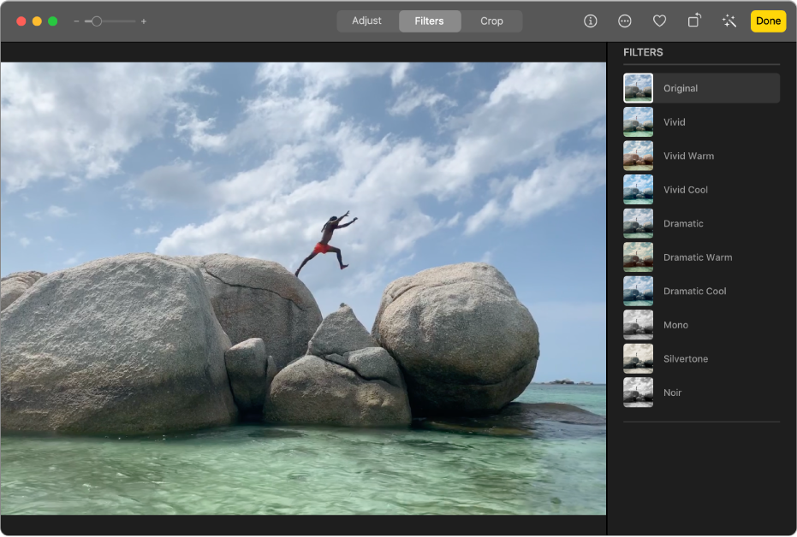Toggle the photo as a favorite

659,21
